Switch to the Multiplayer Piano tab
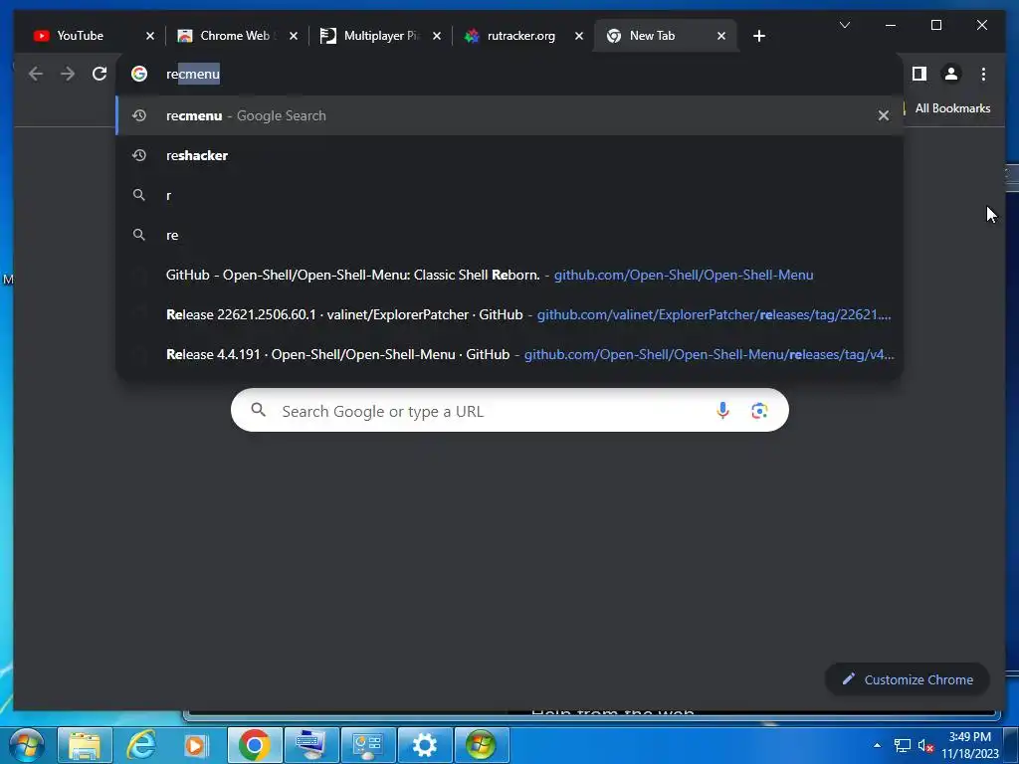Viewport: 1019px width, 764px height. [x=380, y=36]
